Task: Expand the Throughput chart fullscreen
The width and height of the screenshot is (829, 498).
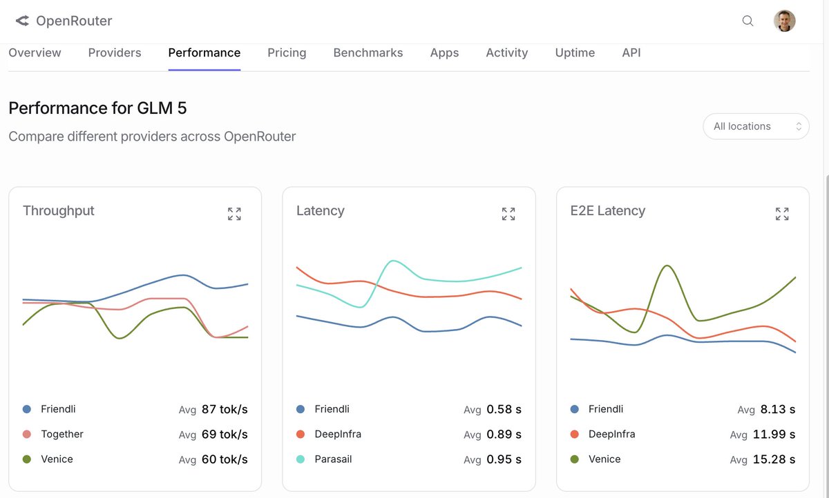Action: pos(234,214)
